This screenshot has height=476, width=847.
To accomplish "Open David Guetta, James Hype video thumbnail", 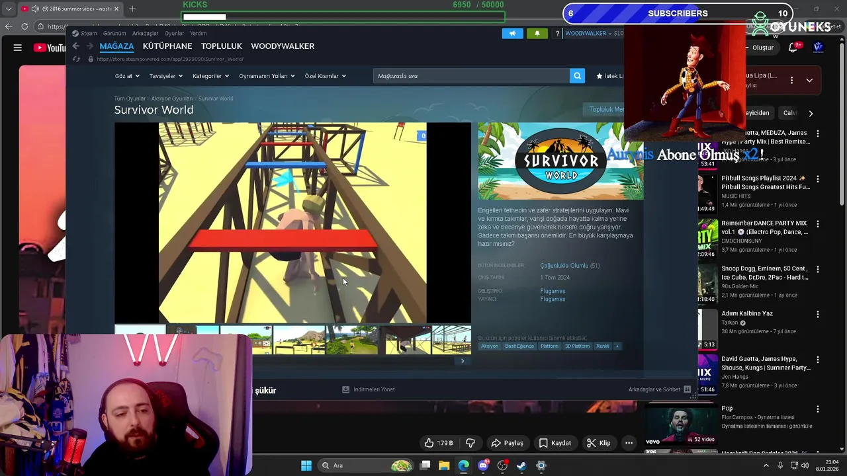I will click(707, 374).
